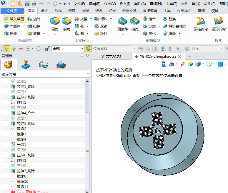Toggle the selection arrow mode in filter toolbar
This screenshot has height=193, width=228.
coord(7,49)
